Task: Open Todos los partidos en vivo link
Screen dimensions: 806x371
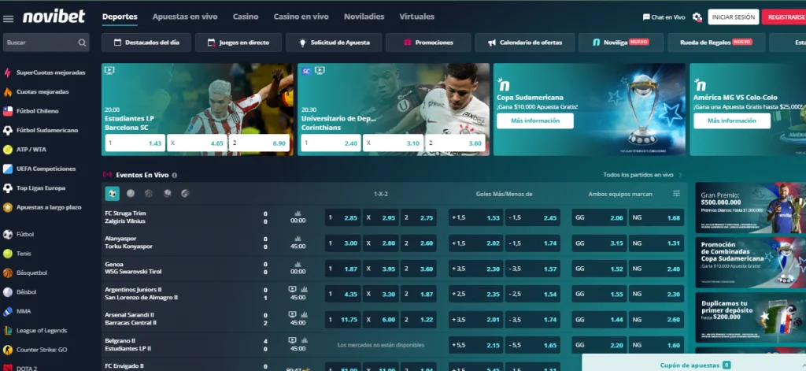Action: (642, 176)
